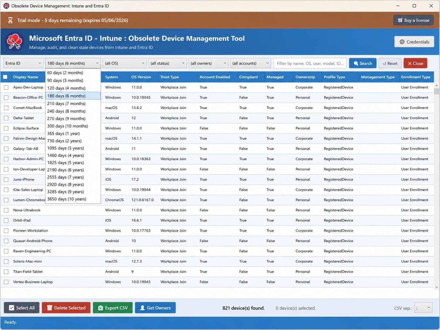Choose 120 days (4 months) option
This screenshot has width=440, height=330.
pos(73,88)
